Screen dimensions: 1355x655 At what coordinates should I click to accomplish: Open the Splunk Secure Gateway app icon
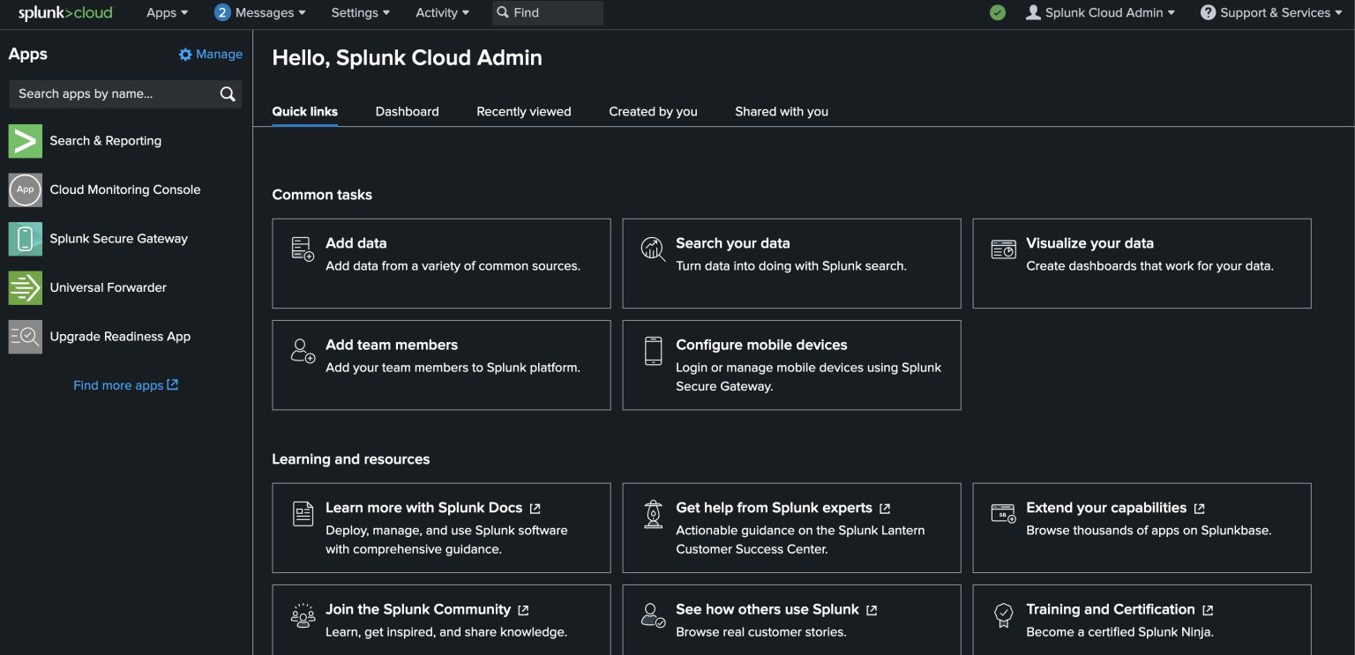[25, 238]
